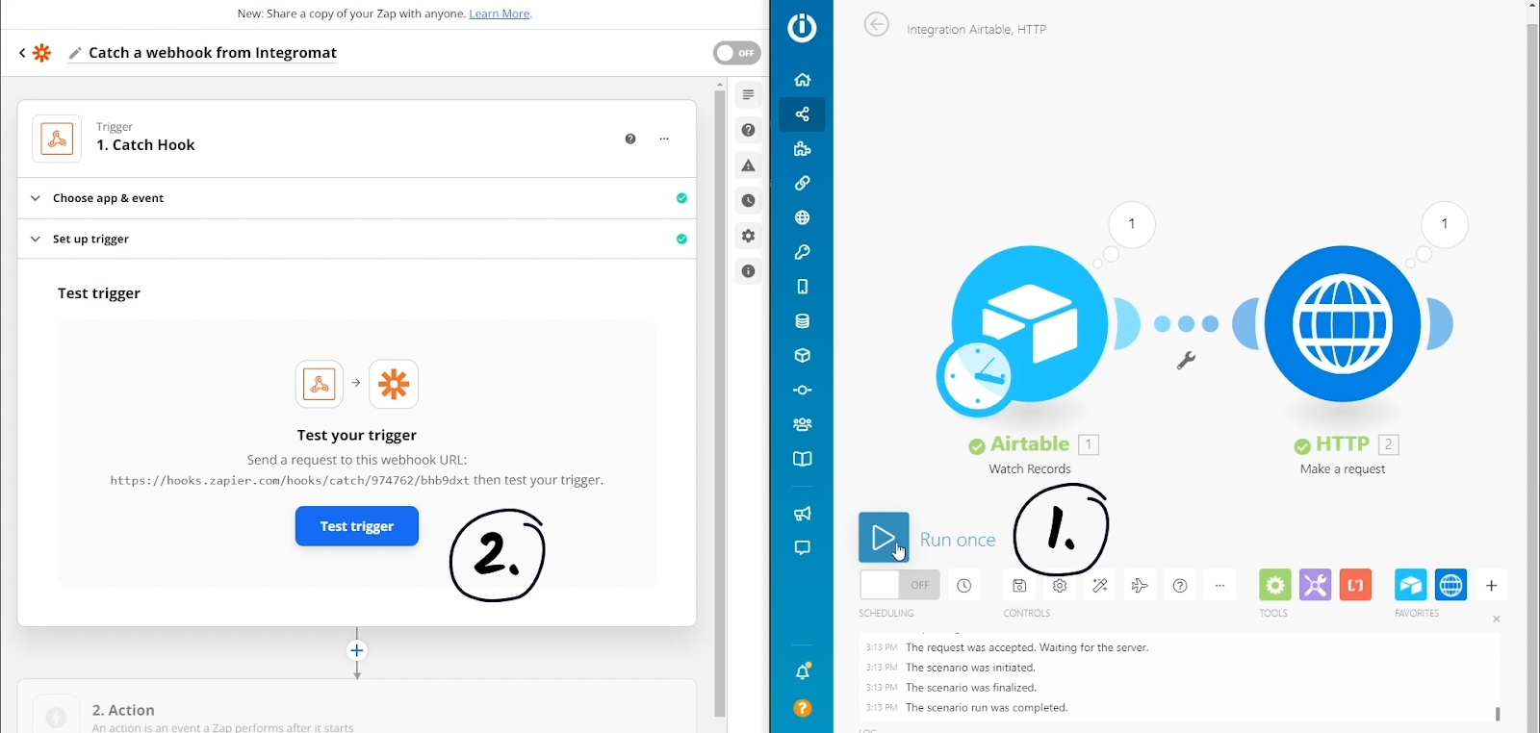The width and height of the screenshot is (1540, 733).
Task: Open the announcements megaphone icon
Action: (802, 514)
